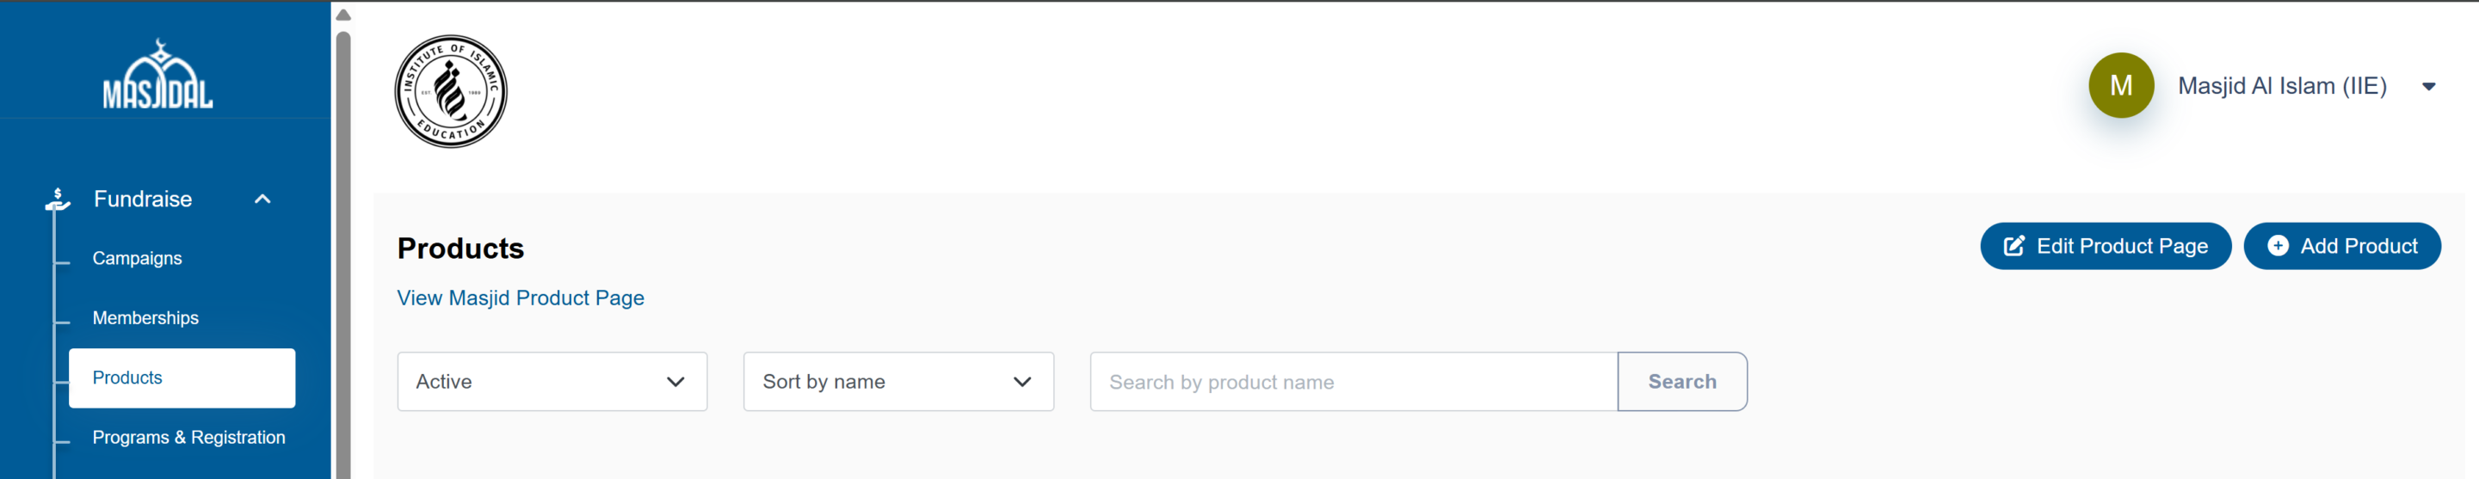The height and width of the screenshot is (479, 2479).
Task: Collapse the Fundraise section chevron
Action: [x=262, y=200]
